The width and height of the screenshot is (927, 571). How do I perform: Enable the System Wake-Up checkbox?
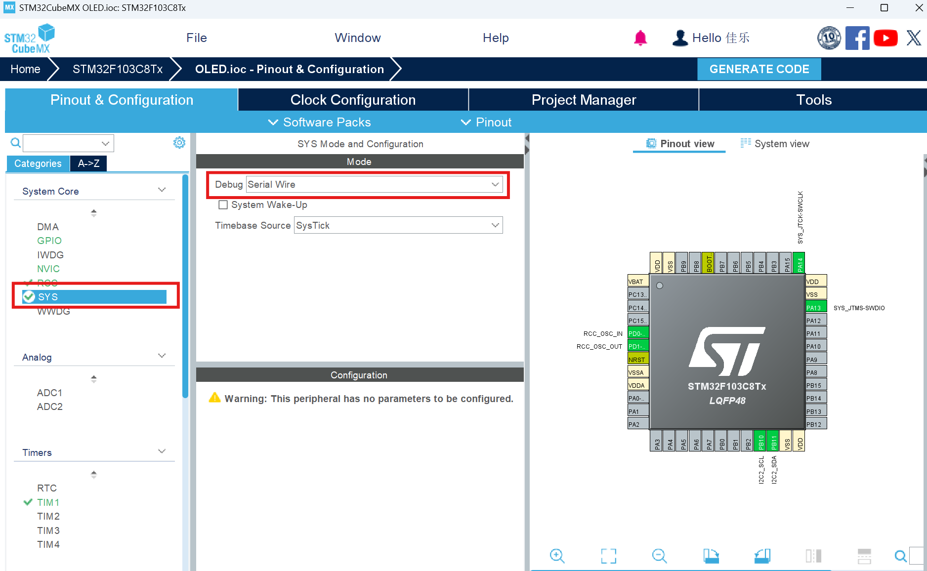click(x=223, y=204)
